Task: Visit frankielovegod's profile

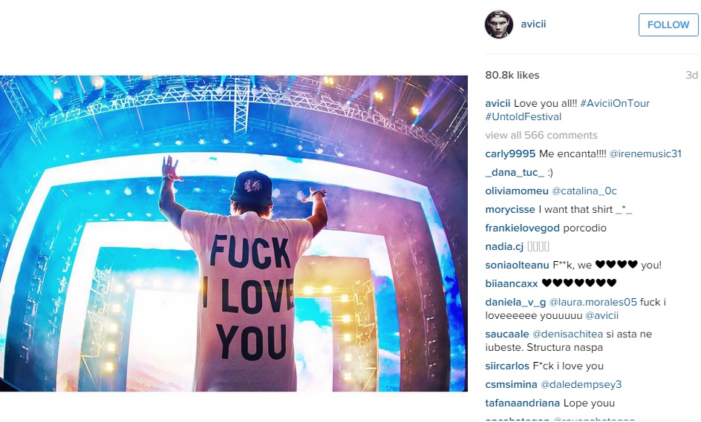Action: [x=522, y=228]
